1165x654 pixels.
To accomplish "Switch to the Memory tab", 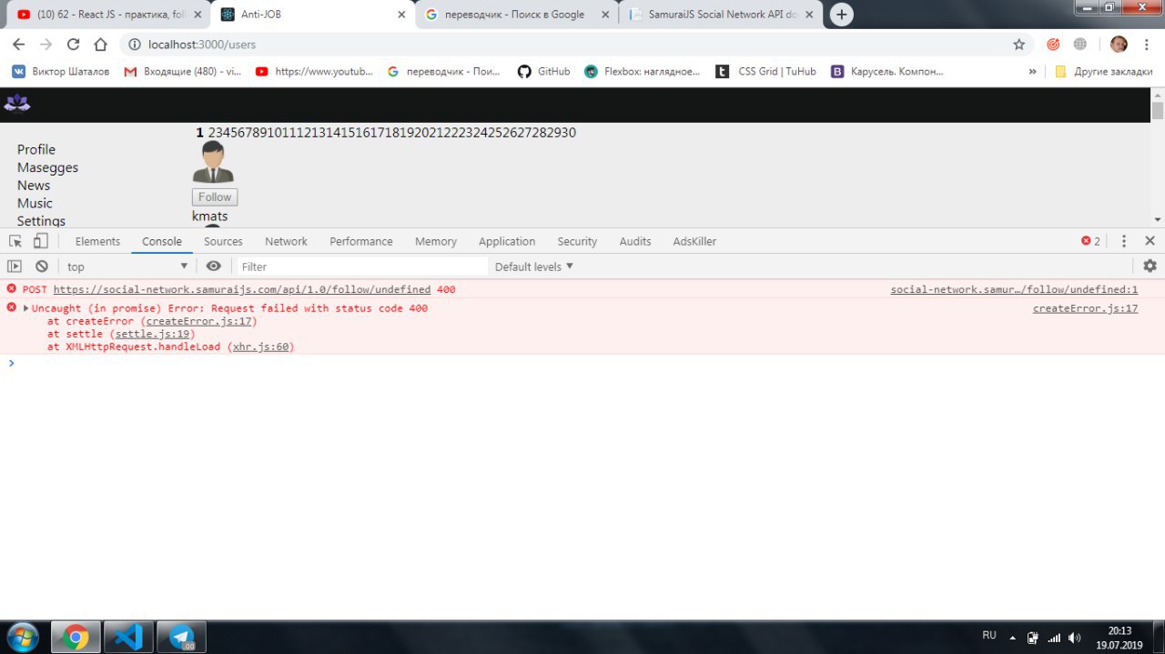I will click(x=436, y=241).
